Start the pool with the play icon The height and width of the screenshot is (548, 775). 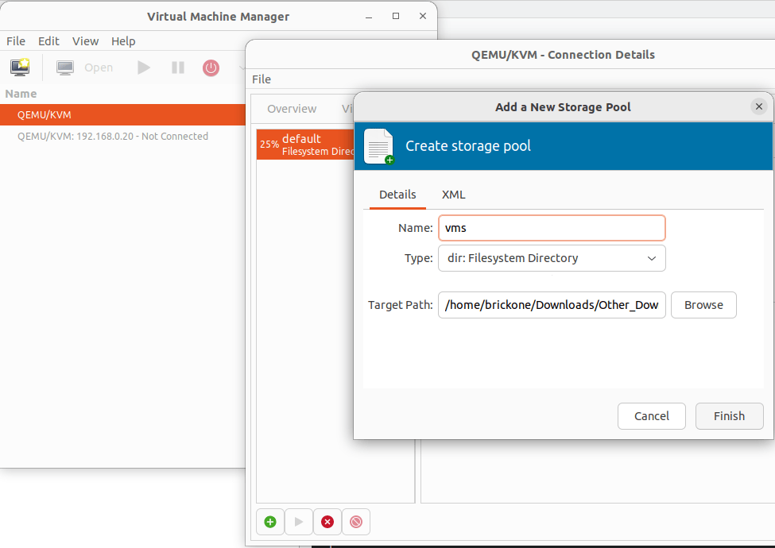coord(299,522)
